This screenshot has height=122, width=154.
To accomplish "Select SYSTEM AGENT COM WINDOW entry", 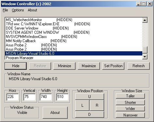I will coord(74,32).
